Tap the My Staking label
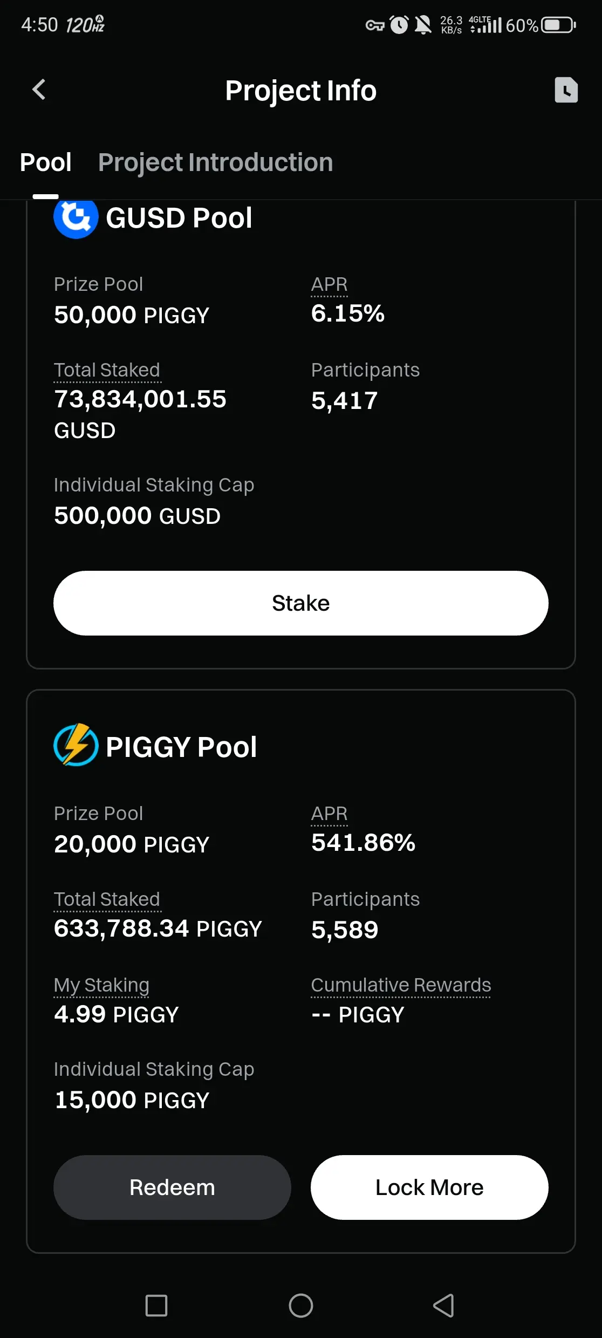The width and height of the screenshot is (602, 1338). tap(101, 985)
